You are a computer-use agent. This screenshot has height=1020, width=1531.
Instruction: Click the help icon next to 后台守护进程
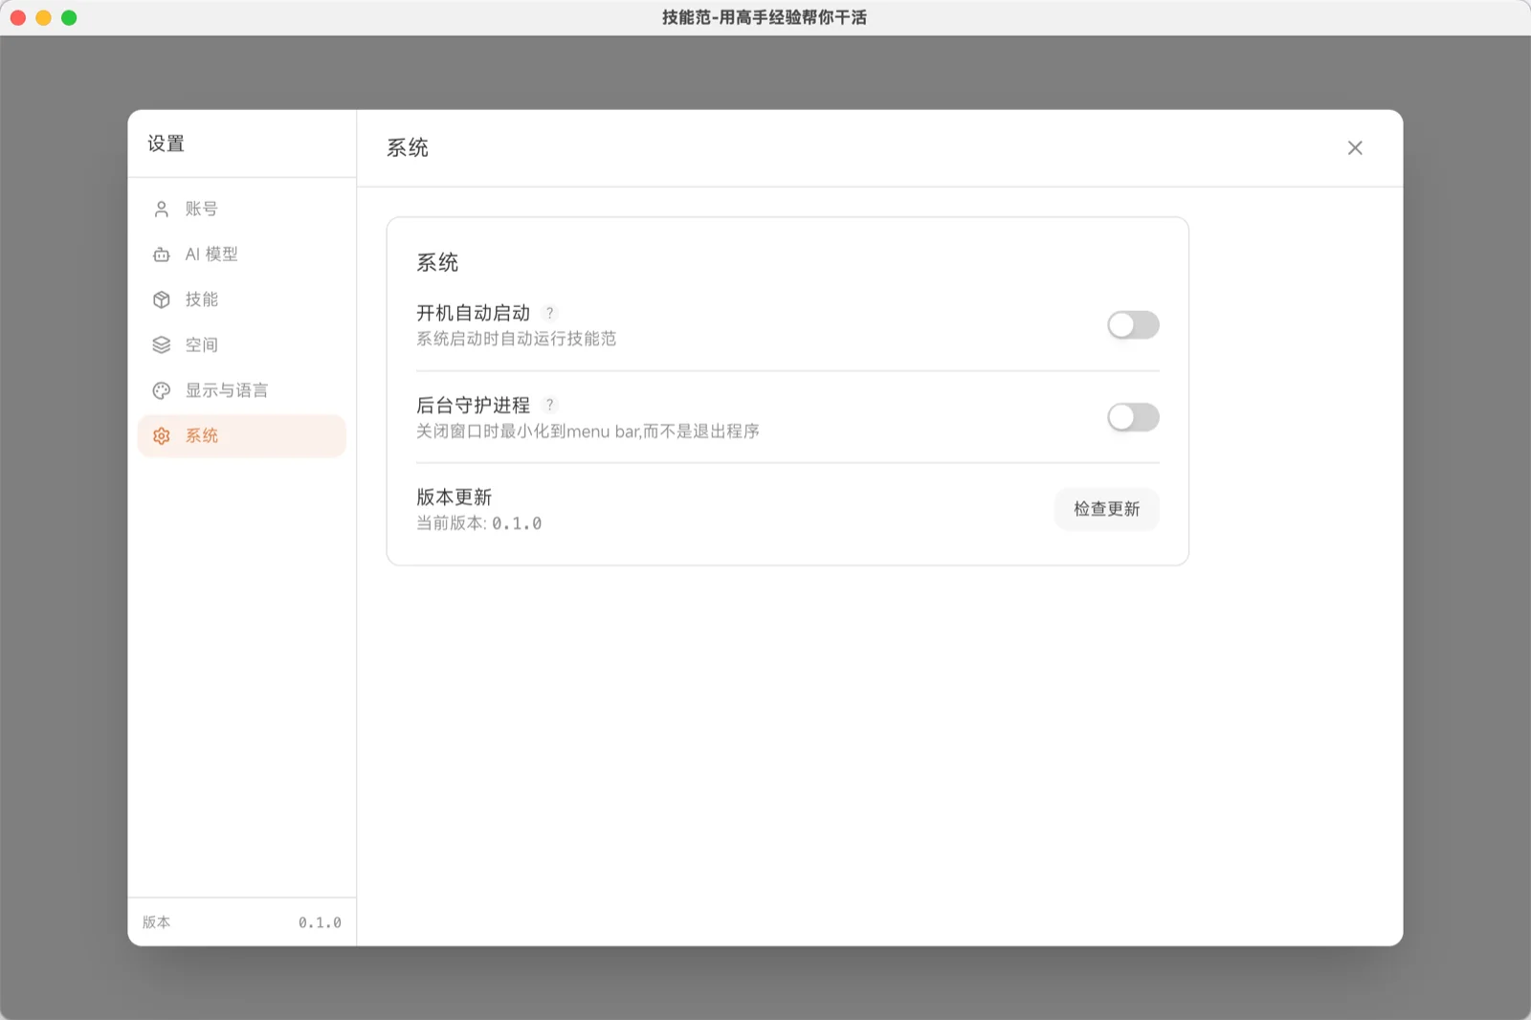(550, 405)
